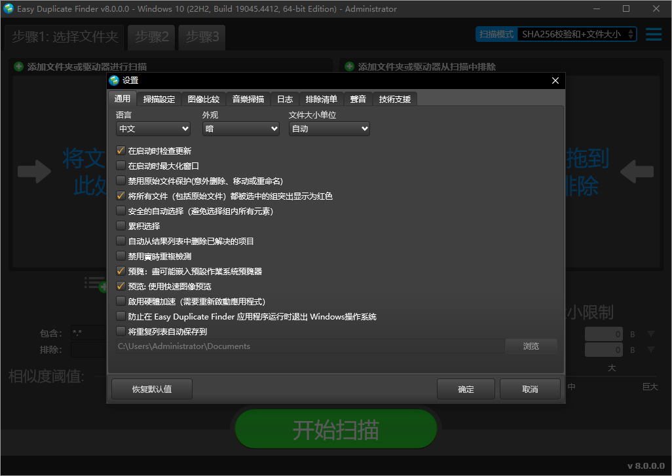Open the 扫描模式 SHA256 dropdown
The height and width of the screenshot is (476, 672).
tap(577, 34)
